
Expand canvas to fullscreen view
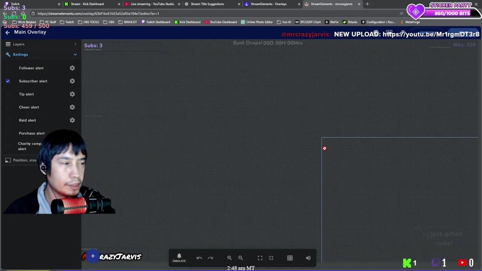tap(260, 258)
